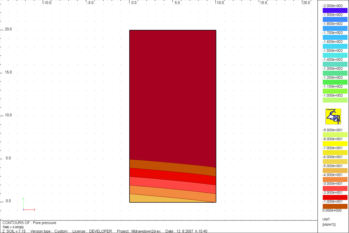Click the 'TIME = 0.000[h]' text
Viewport: 349px width, 233px height.
click(x=13, y=227)
